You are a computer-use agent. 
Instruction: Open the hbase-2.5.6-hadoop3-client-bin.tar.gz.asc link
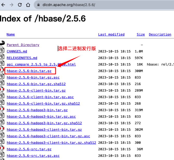[x=48, y=136]
